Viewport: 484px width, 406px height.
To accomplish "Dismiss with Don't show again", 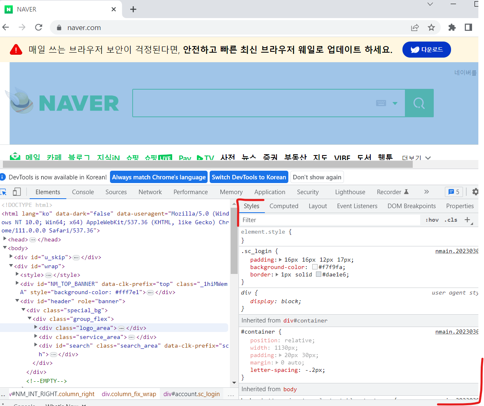I will (317, 177).
